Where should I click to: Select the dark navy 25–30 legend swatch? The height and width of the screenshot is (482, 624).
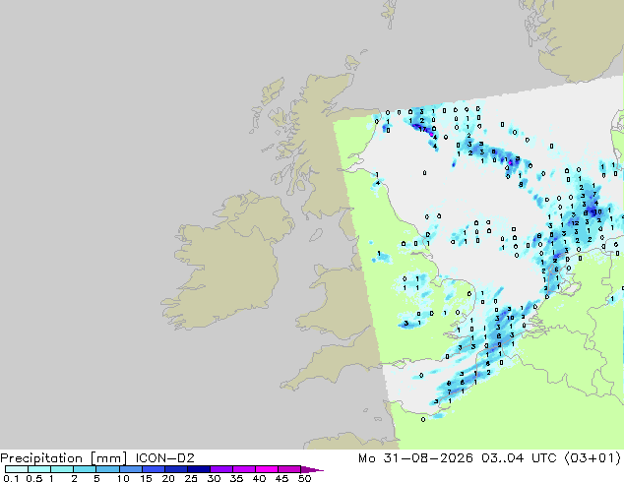[x=199, y=469]
